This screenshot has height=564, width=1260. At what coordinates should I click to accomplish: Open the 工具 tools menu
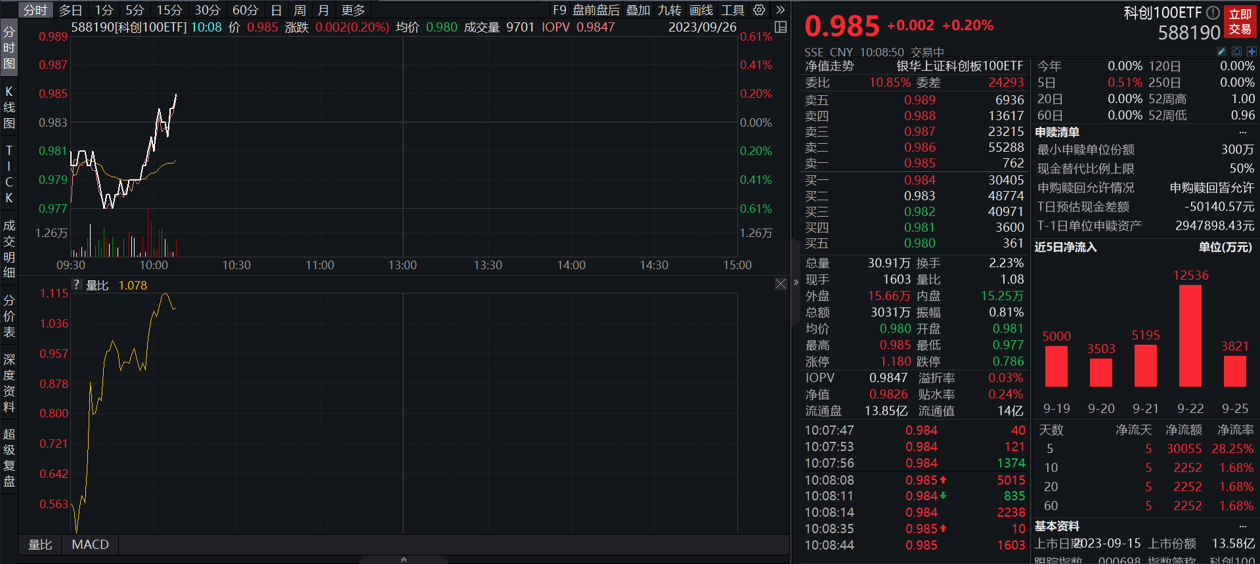732,10
